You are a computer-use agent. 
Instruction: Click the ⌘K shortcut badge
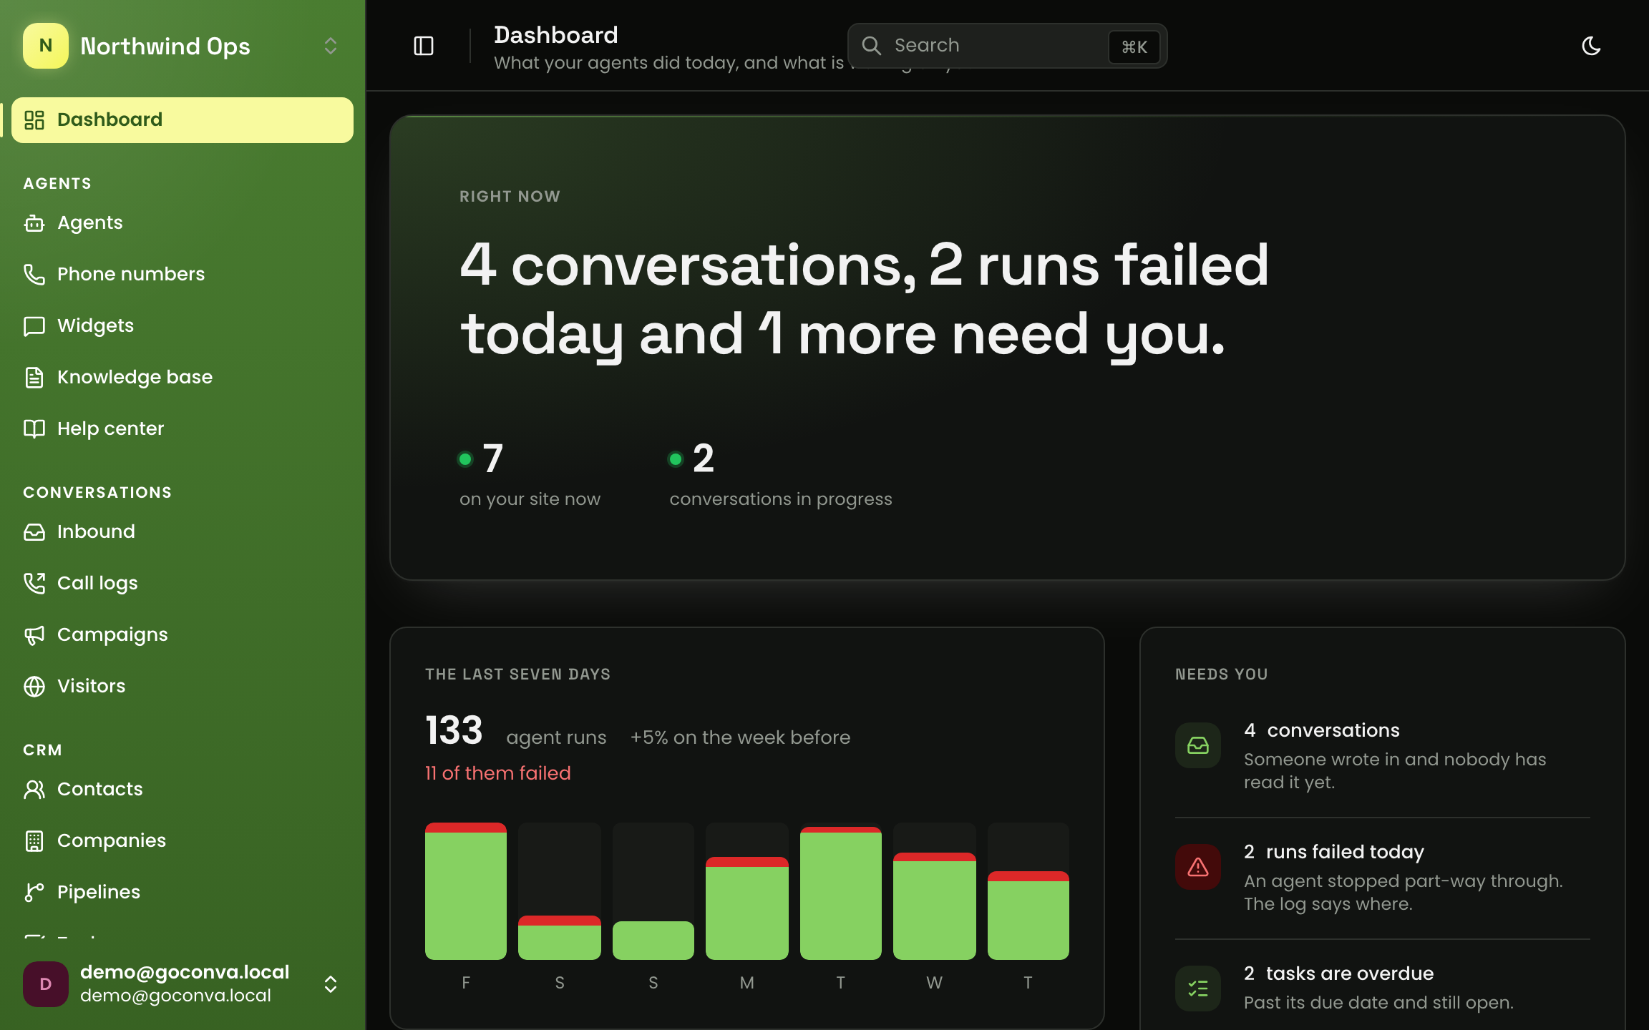1134,46
